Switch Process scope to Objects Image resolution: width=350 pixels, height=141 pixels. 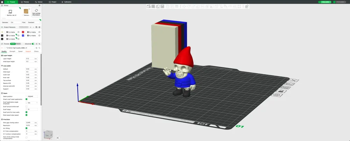[x=18, y=44]
